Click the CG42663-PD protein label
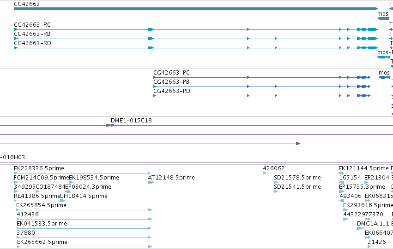 coord(172,91)
